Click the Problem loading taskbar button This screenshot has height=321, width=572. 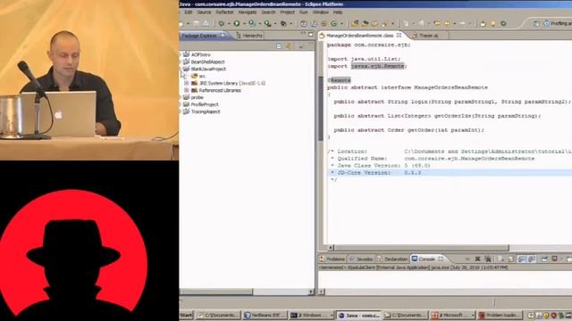tap(500, 315)
